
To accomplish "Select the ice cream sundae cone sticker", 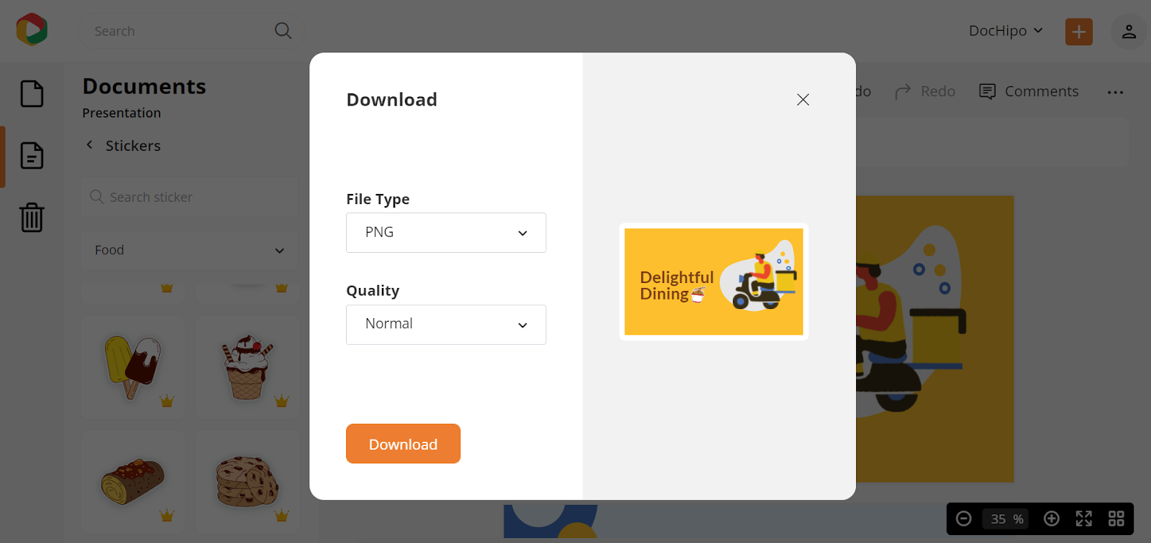I will click(247, 368).
